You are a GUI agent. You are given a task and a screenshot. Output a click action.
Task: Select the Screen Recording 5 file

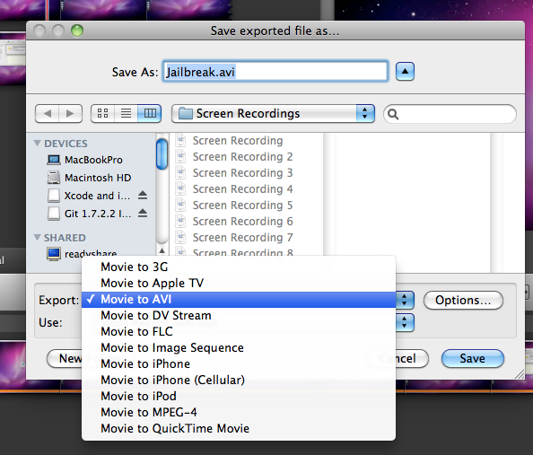[x=242, y=205]
